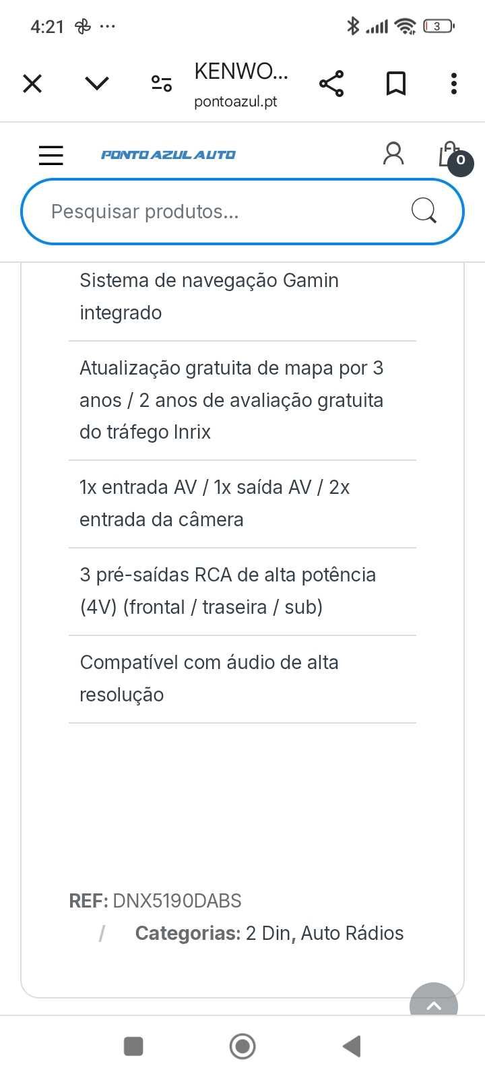485x1078 pixels.
Task: Tap the Ponto Azul Auto logo
Action: click(168, 155)
